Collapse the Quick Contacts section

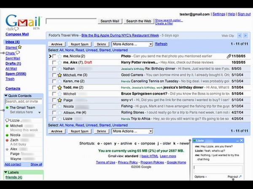7,95
